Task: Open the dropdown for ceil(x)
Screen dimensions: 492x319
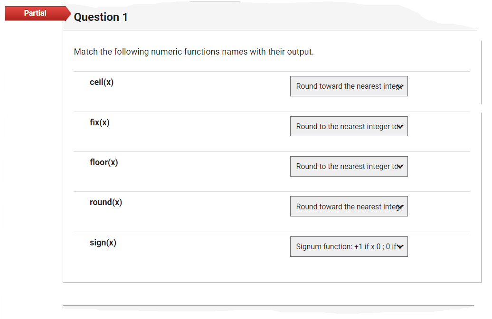Action: (x=349, y=86)
